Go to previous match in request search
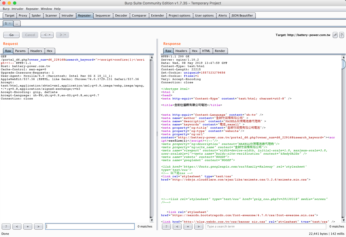This screenshot has width=346, height=237. click(x=17, y=226)
